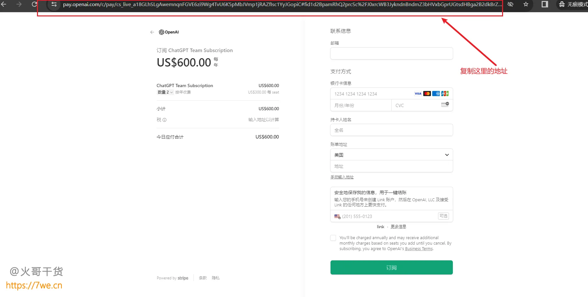Click the tax info circle icon
Viewport: 588px width, 297px height.
pyautogui.click(x=164, y=120)
